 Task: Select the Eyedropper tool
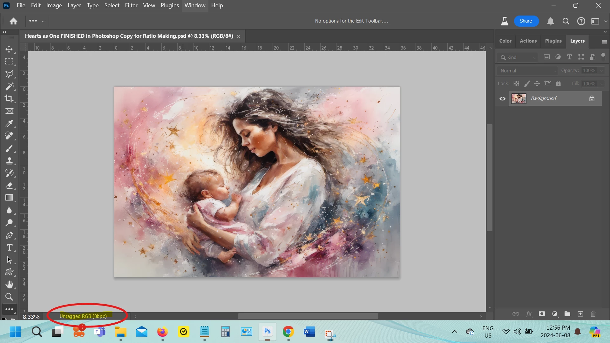click(9, 124)
